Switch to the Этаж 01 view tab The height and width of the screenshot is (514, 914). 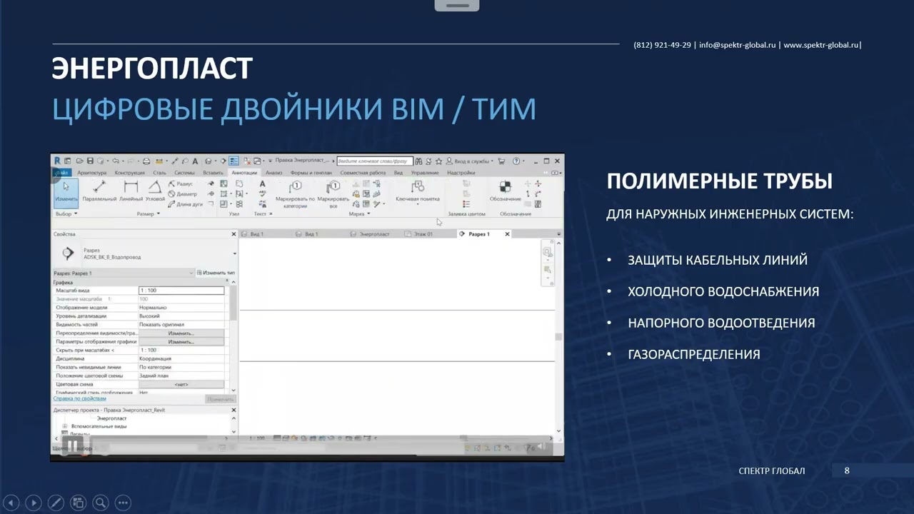tap(425, 234)
